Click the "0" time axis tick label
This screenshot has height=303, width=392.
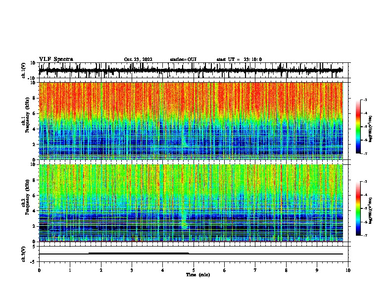pyautogui.click(x=39, y=270)
